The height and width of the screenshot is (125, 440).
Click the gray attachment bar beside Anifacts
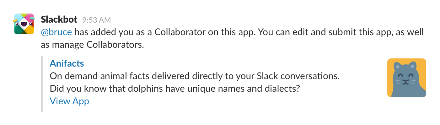tap(42, 84)
